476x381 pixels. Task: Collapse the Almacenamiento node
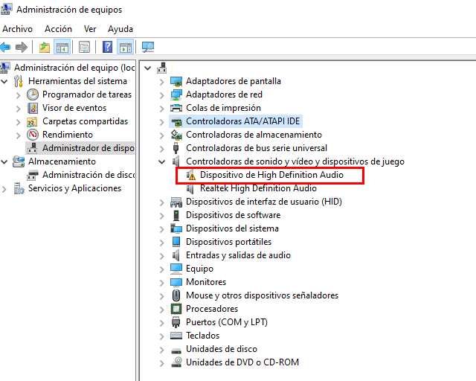4,161
